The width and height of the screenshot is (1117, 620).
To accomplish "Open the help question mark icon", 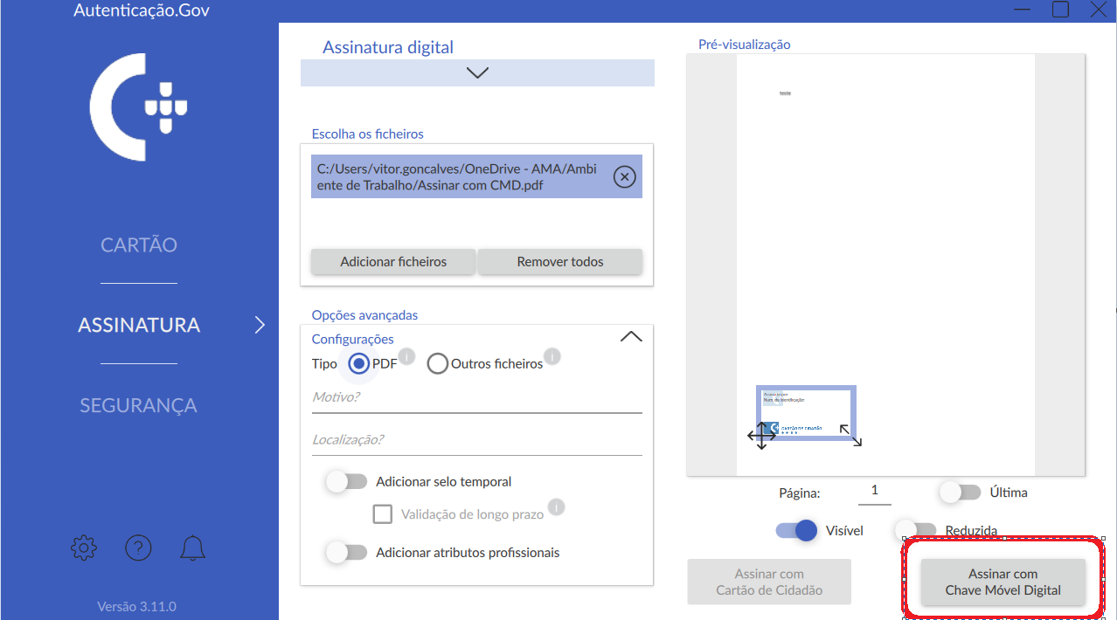I will pos(138,548).
